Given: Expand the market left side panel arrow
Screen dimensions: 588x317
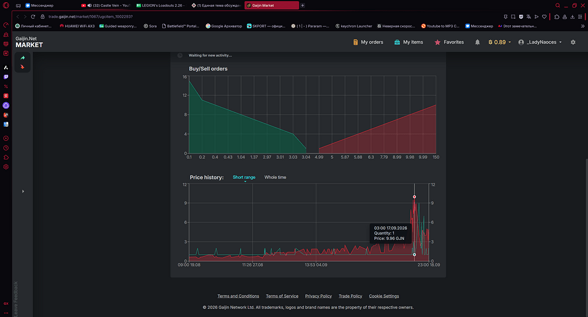Looking at the screenshot, I should click(x=23, y=191).
